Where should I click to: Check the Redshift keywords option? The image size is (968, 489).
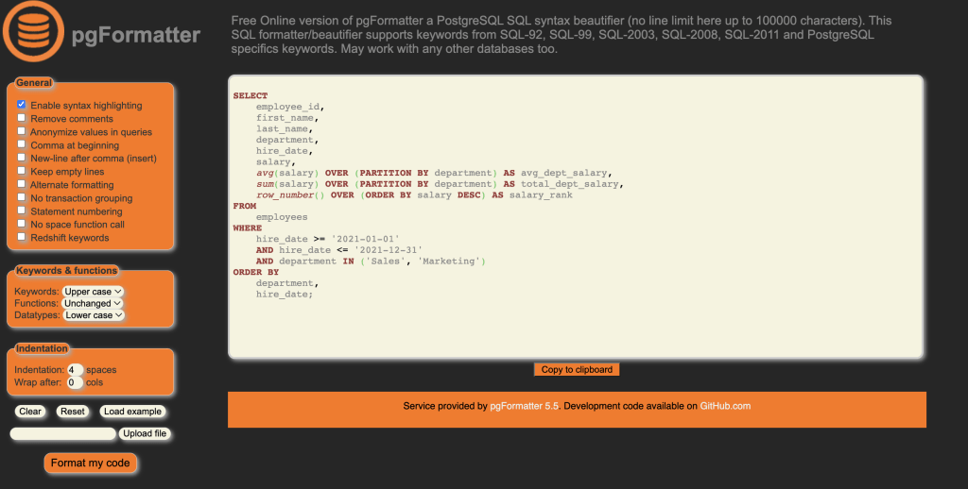coord(22,237)
